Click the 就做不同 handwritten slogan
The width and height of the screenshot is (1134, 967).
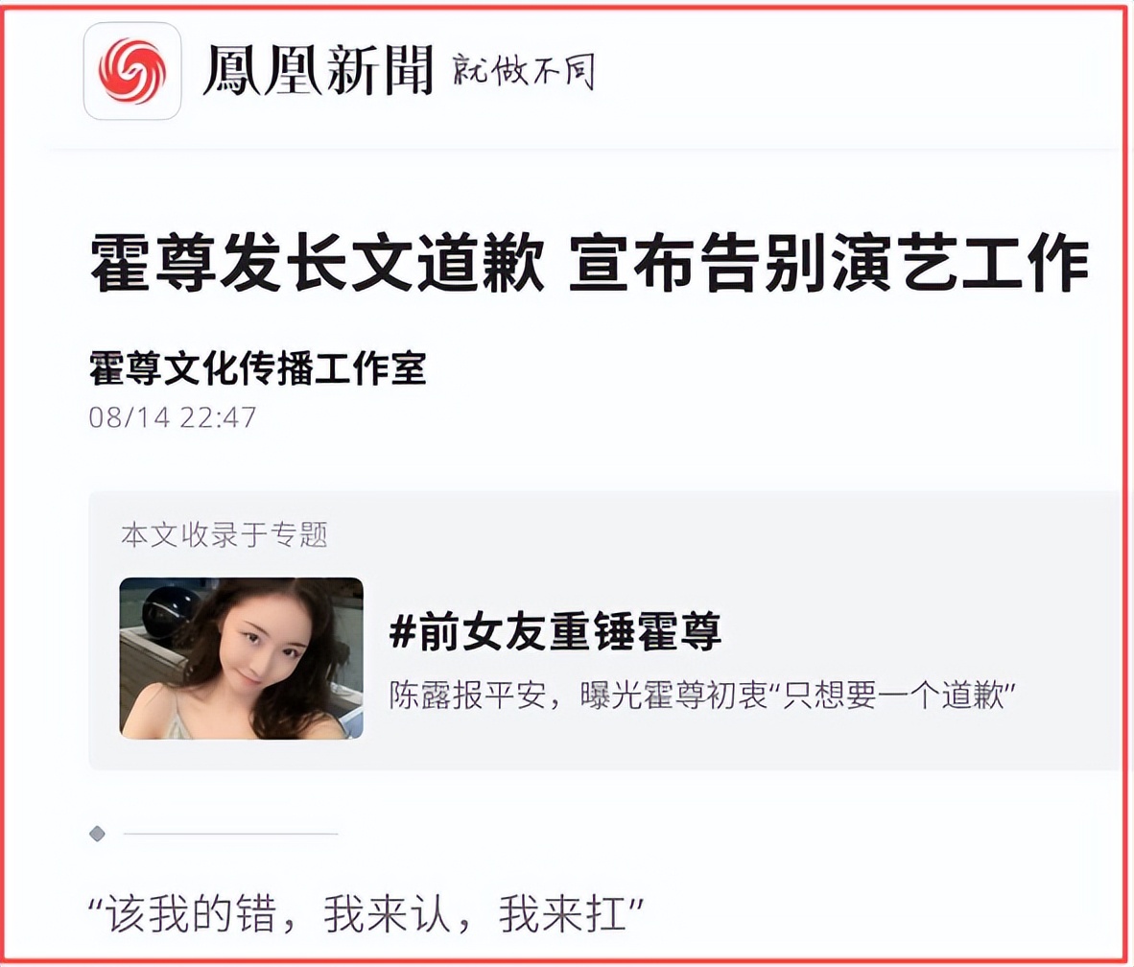coord(524,71)
